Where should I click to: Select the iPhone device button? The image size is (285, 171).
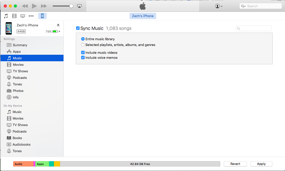coord(42,16)
